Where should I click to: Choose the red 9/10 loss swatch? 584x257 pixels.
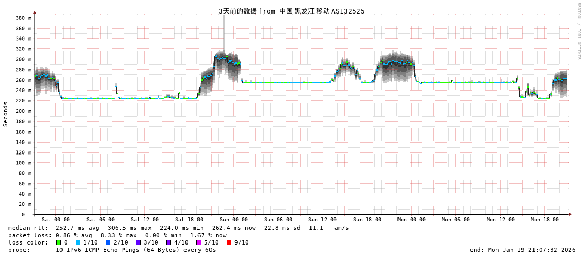point(229,242)
